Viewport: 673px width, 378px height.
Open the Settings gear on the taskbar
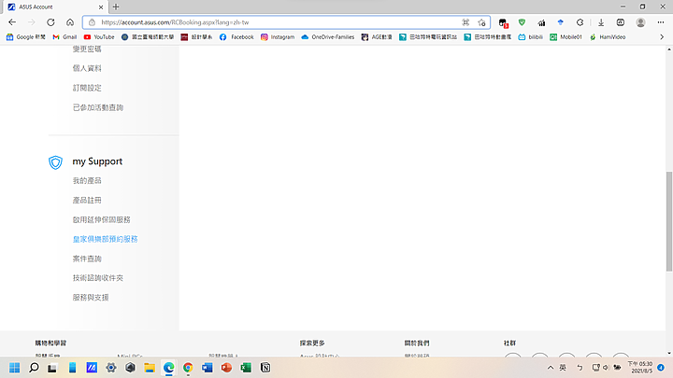pos(110,368)
